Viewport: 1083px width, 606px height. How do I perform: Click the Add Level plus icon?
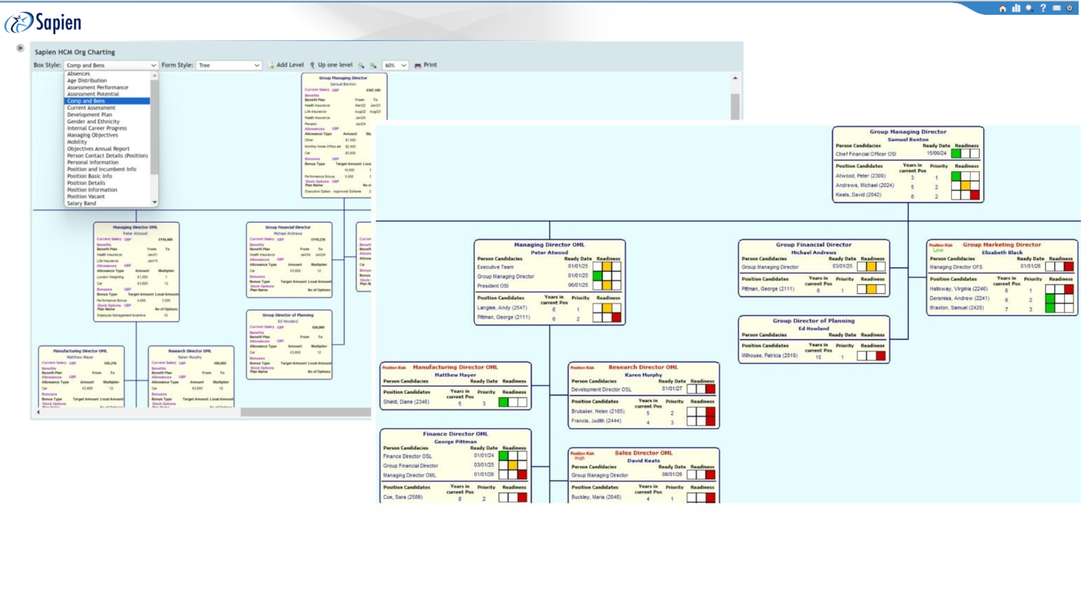[x=271, y=65]
